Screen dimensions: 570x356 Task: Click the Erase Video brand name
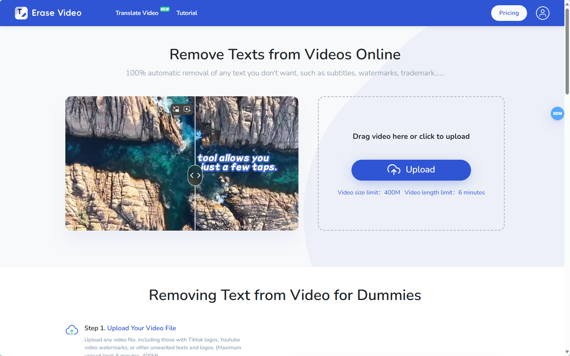point(57,13)
